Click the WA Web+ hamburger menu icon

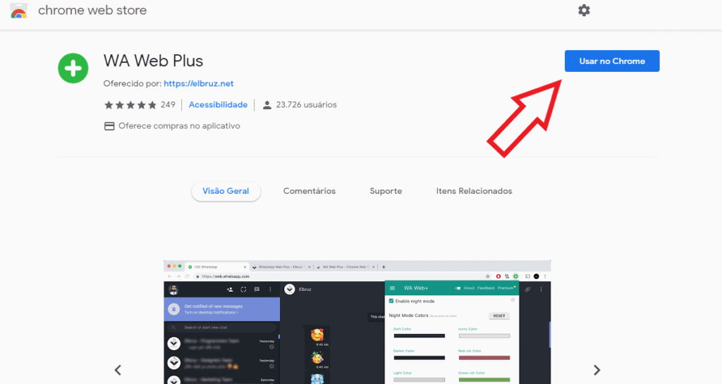click(x=392, y=288)
